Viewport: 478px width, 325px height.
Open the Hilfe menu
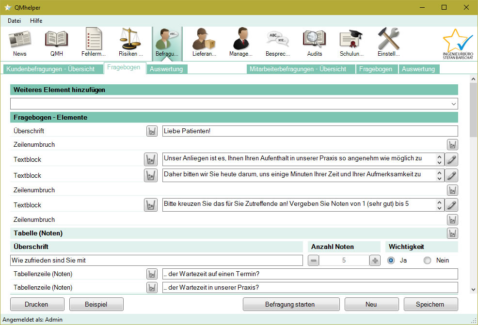[36, 21]
